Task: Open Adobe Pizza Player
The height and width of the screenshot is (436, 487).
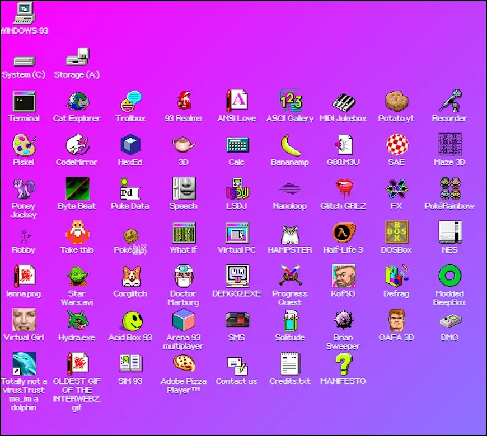Action: (183, 365)
